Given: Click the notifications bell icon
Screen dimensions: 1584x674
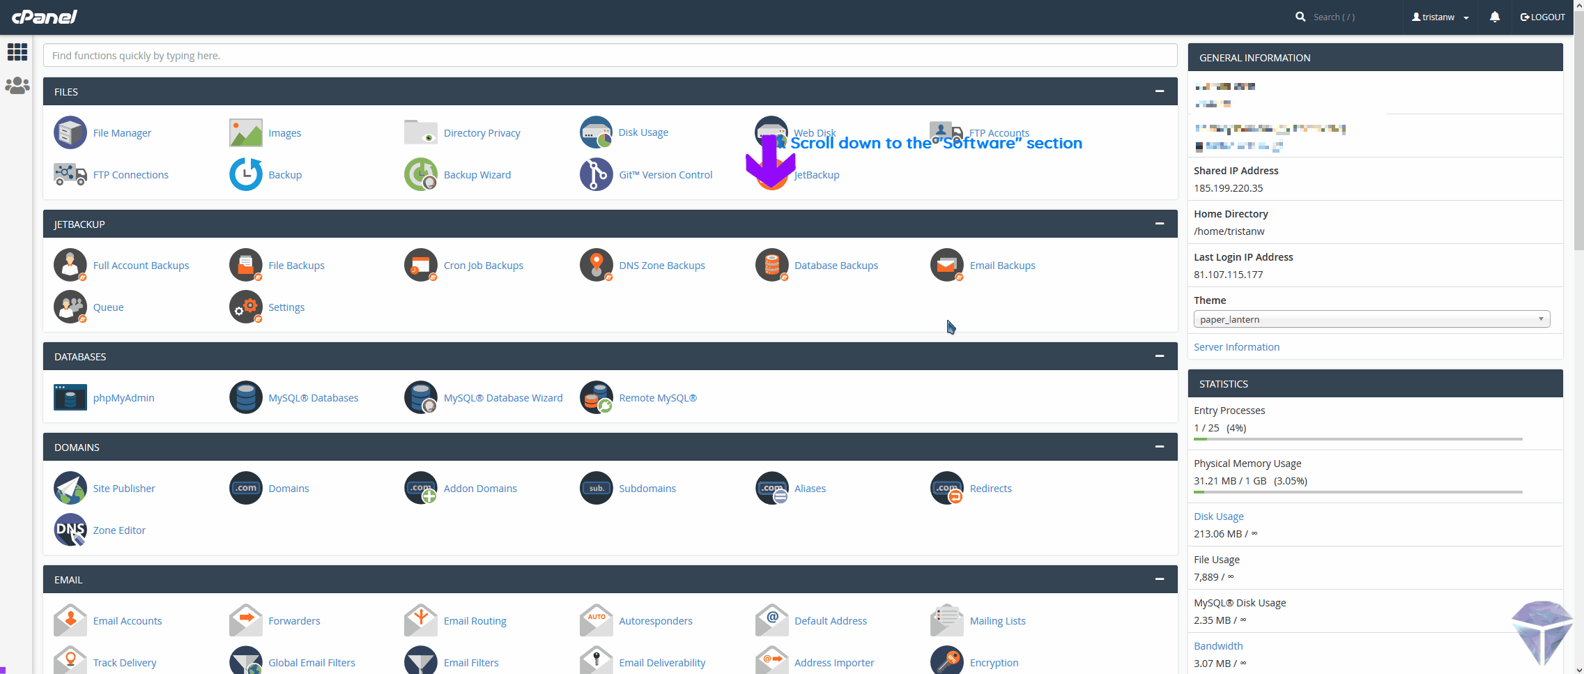Looking at the screenshot, I should tap(1494, 17).
